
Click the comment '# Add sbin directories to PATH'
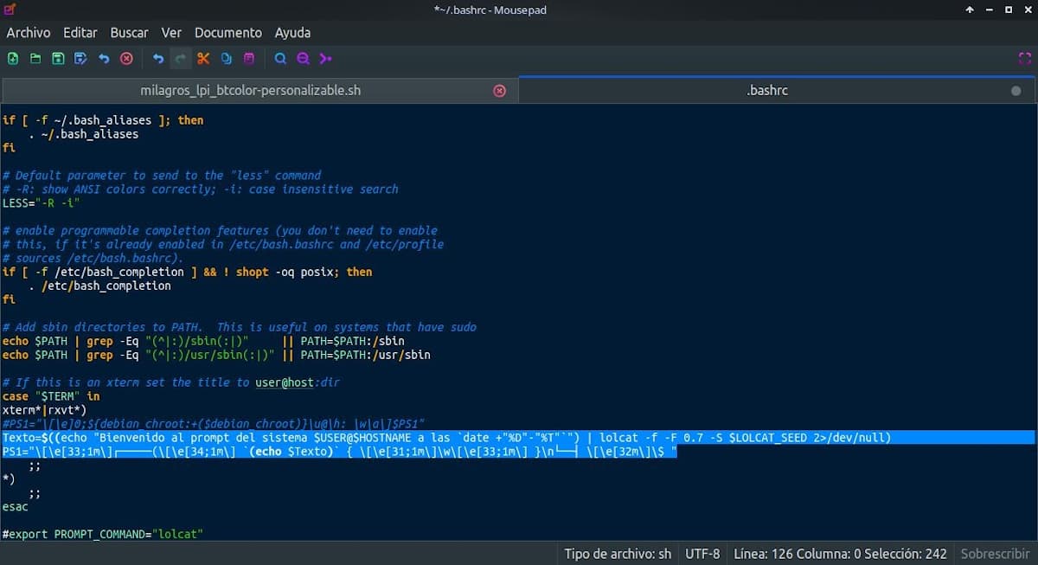point(239,327)
